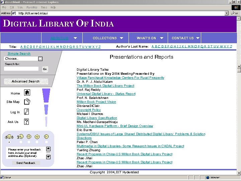
Task: Open Village Panchayat Knowledge Centers link
Action: click(120, 78)
